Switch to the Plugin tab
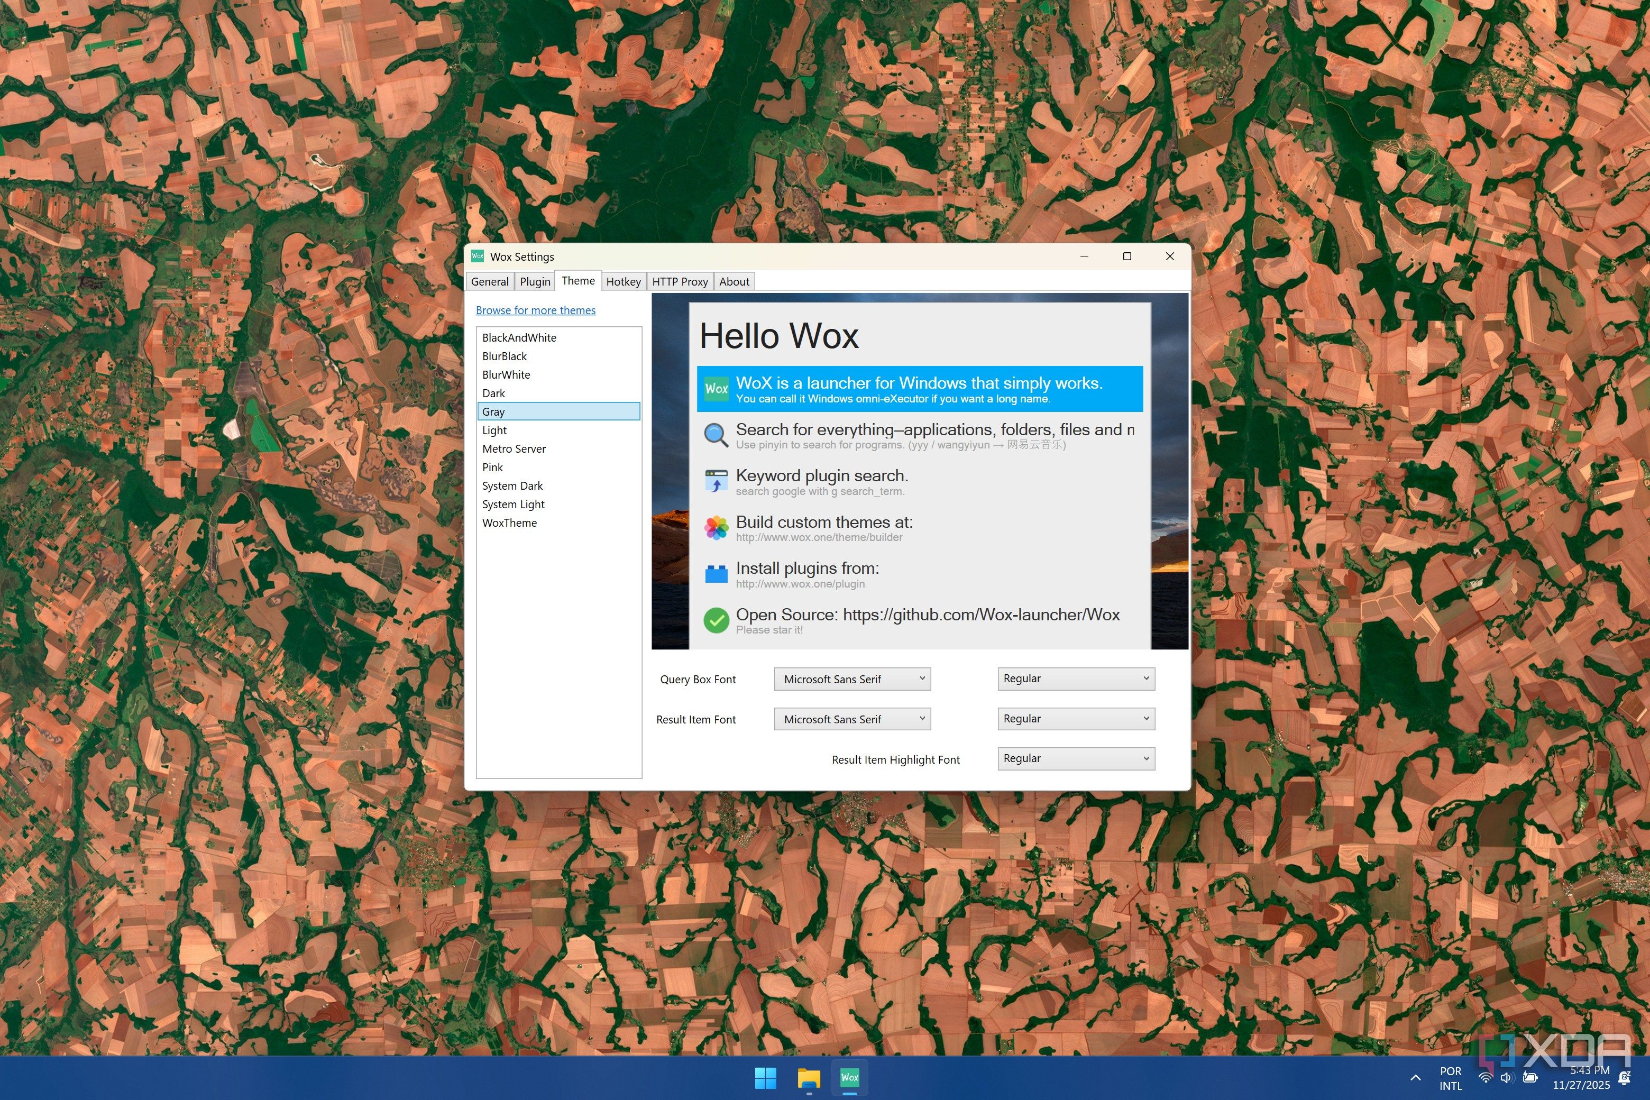1650x1100 pixels. tap(535, 281)
